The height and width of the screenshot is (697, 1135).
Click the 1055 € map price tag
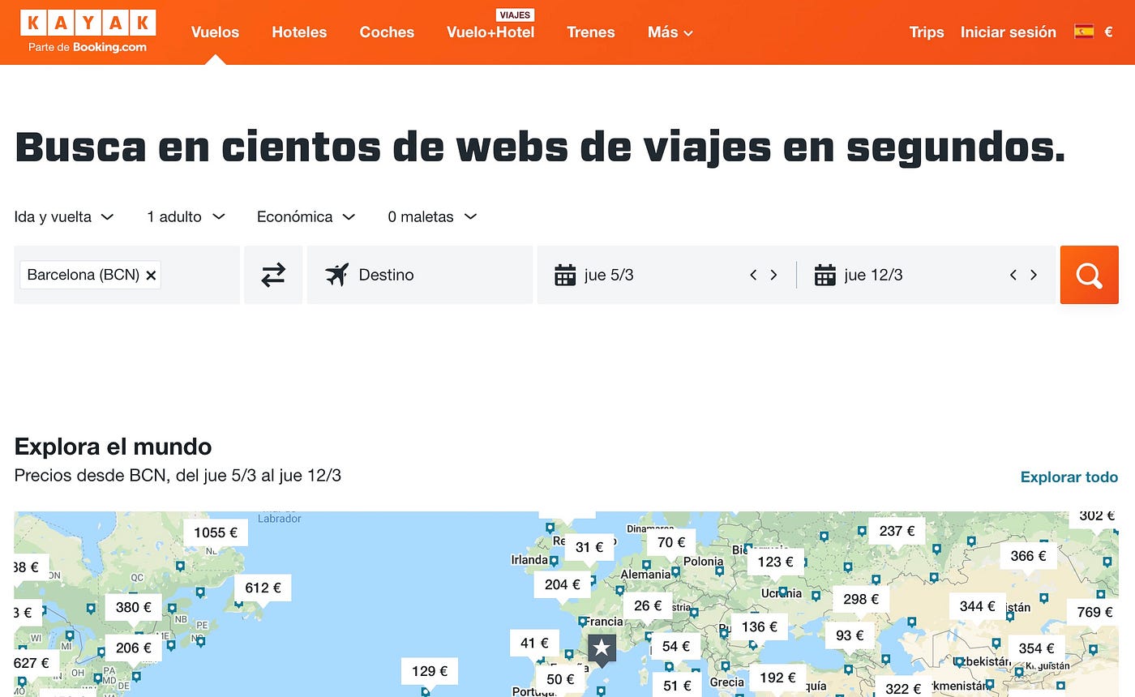(x=216, y=532)
